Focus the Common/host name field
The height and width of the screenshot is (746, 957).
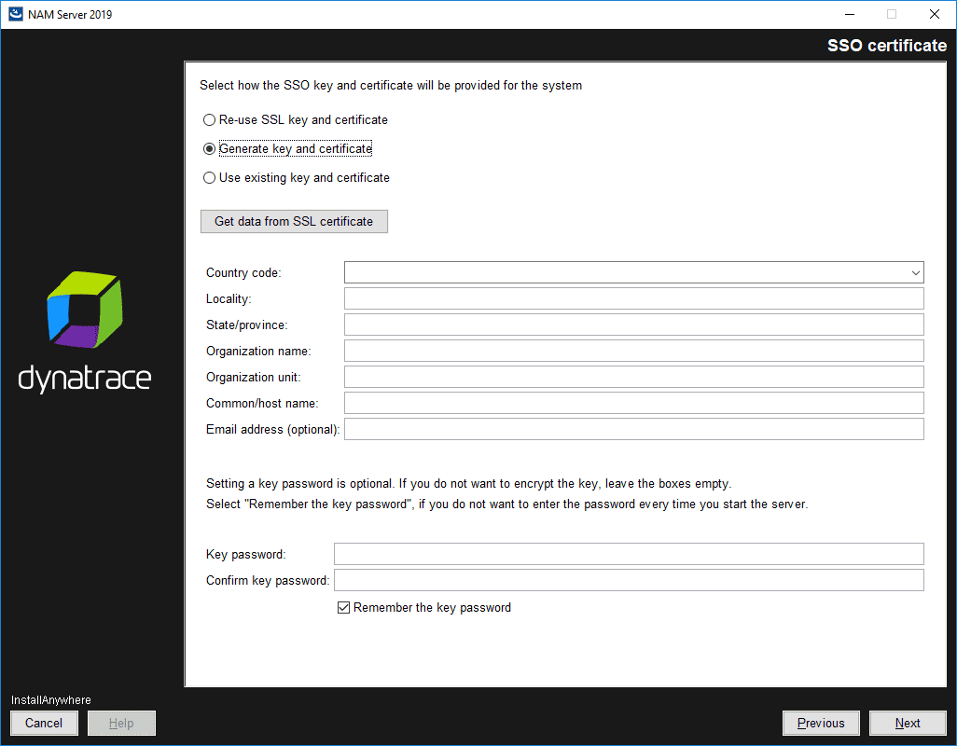[633, 403]
